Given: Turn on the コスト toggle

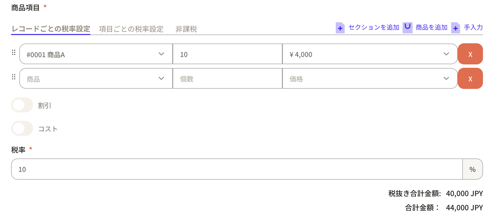Looking at the screenshot, I should [22, 129].
